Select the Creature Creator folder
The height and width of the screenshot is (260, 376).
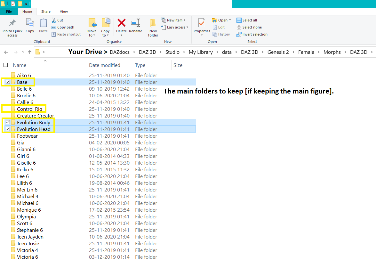(36, 116)
